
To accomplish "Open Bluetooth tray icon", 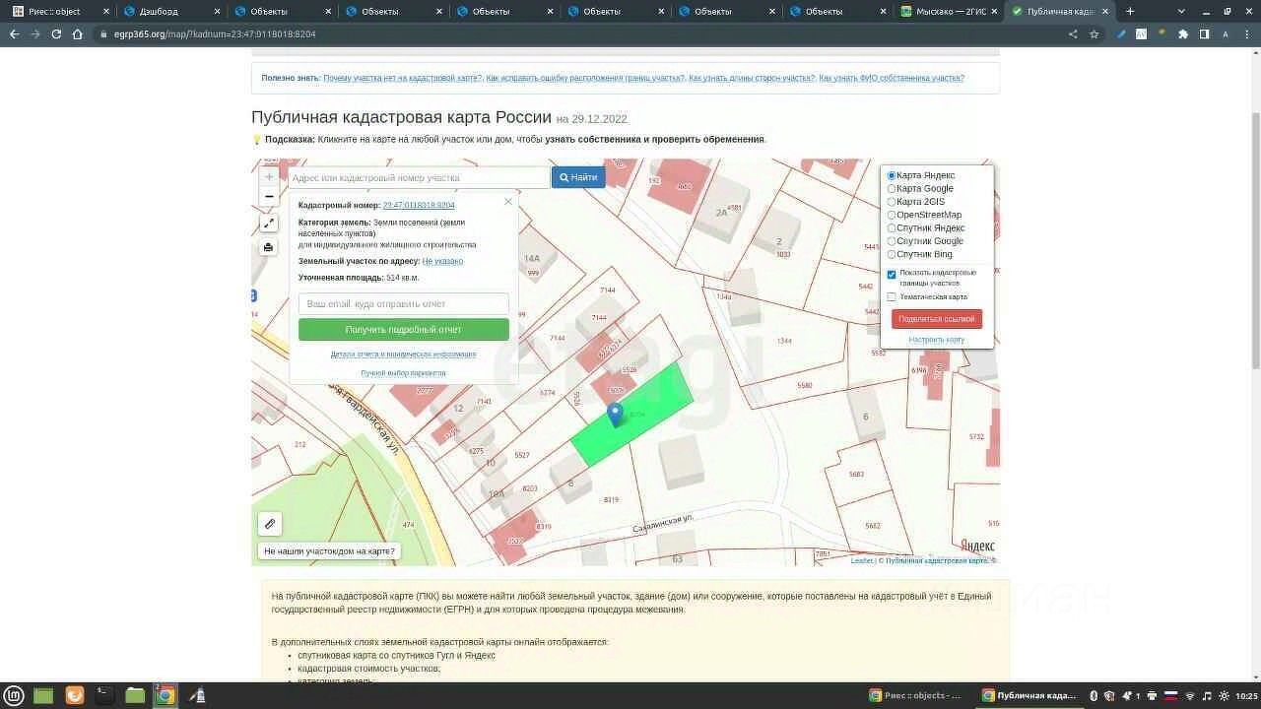I will [x=1094, y=696].
